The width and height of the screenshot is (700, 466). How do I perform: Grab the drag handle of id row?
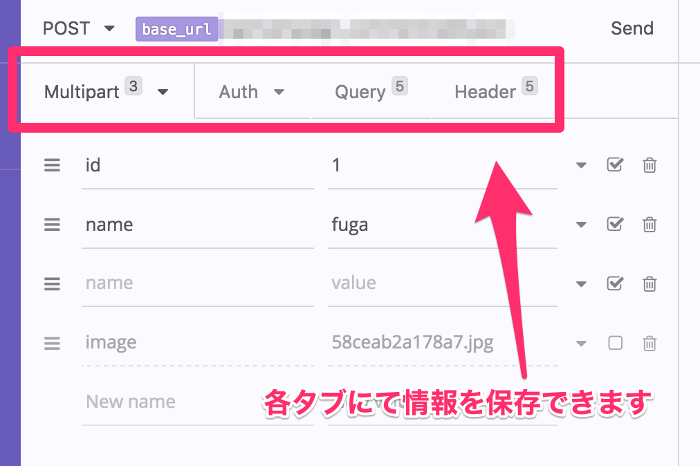click(52, 165)
